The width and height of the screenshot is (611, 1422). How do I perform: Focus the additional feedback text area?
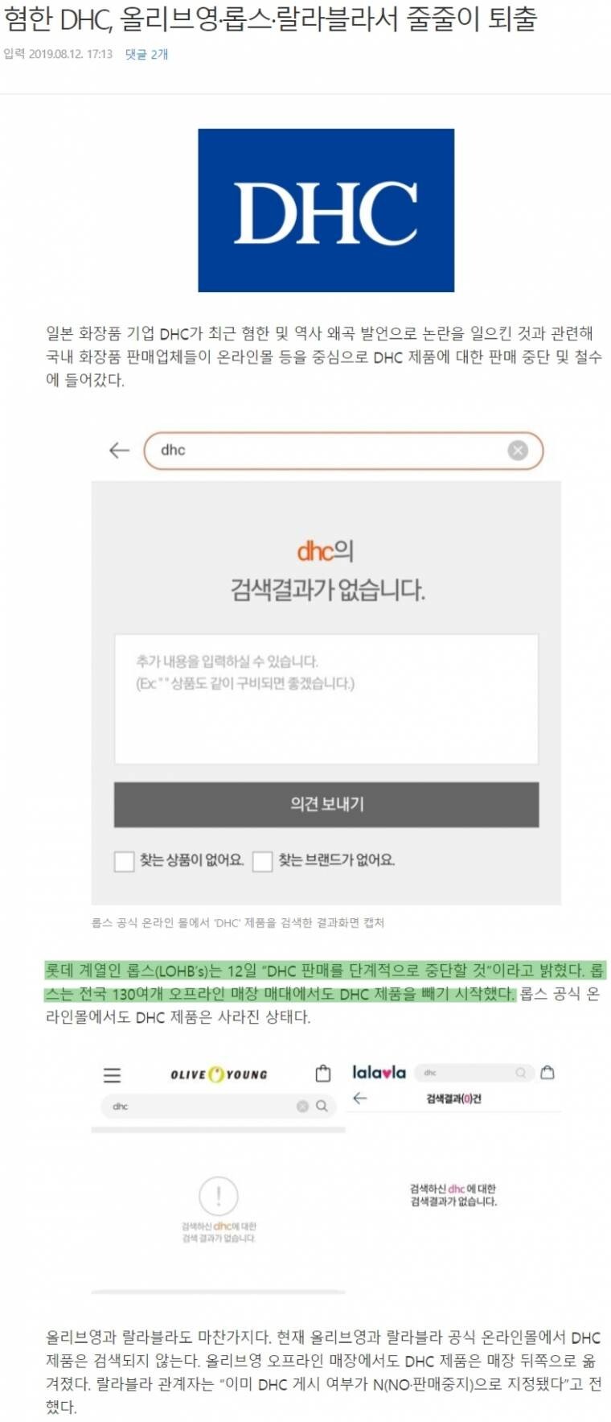[x=326, y=699]
